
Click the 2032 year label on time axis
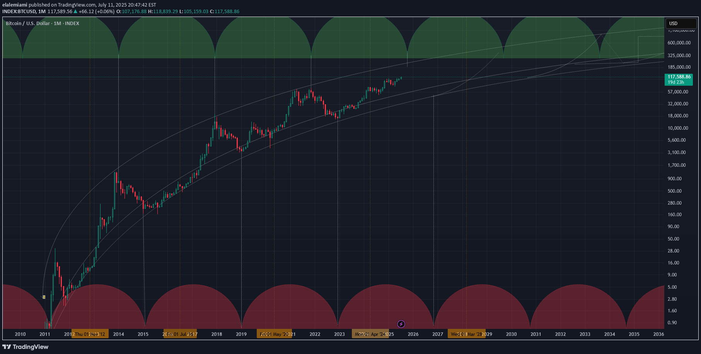point(561,334)
